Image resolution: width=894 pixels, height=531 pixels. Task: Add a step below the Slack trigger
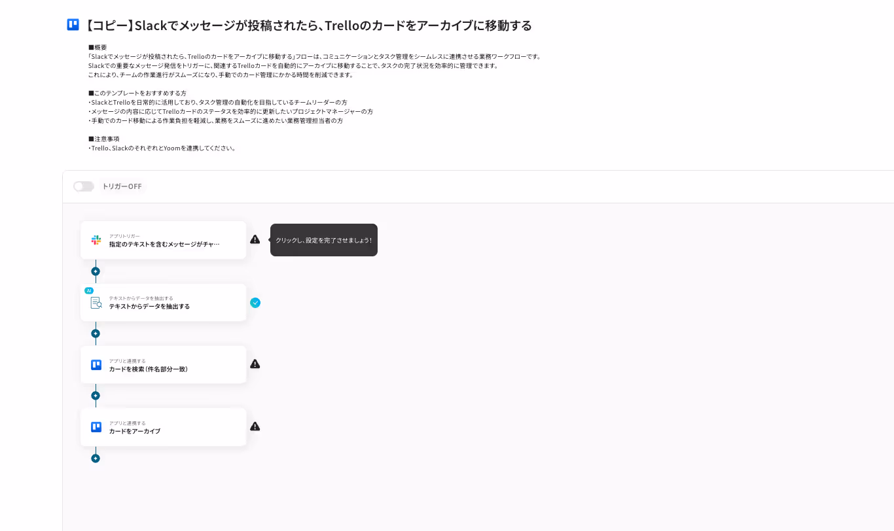96,271
